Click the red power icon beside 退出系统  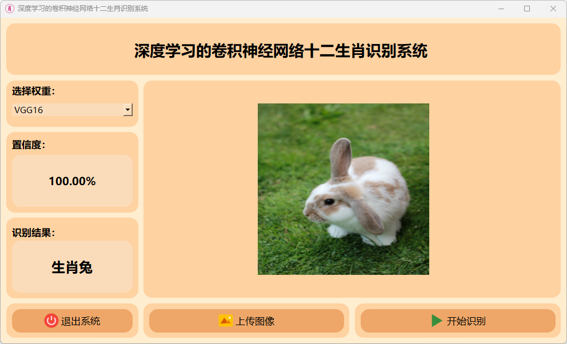(51, 321)
